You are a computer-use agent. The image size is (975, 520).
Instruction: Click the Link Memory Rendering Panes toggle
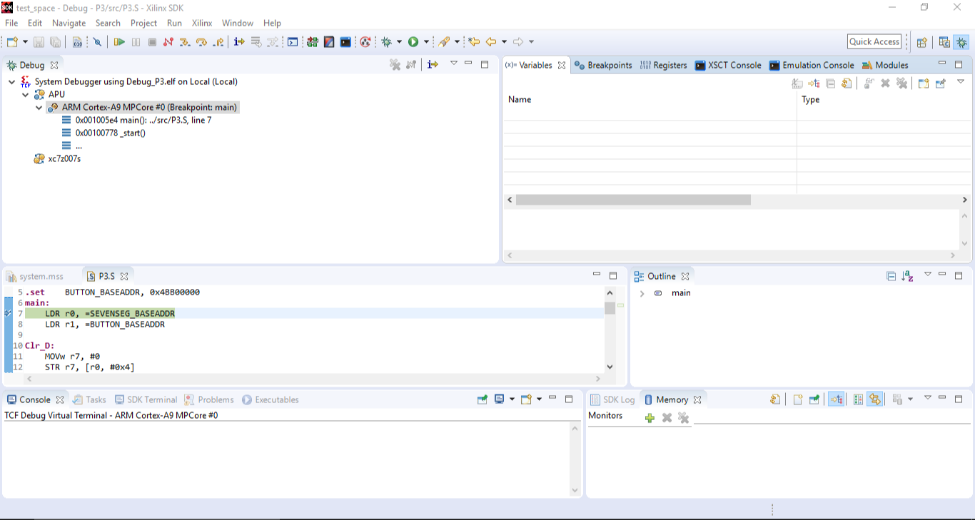pyautogui.click(x=875, y=400)
